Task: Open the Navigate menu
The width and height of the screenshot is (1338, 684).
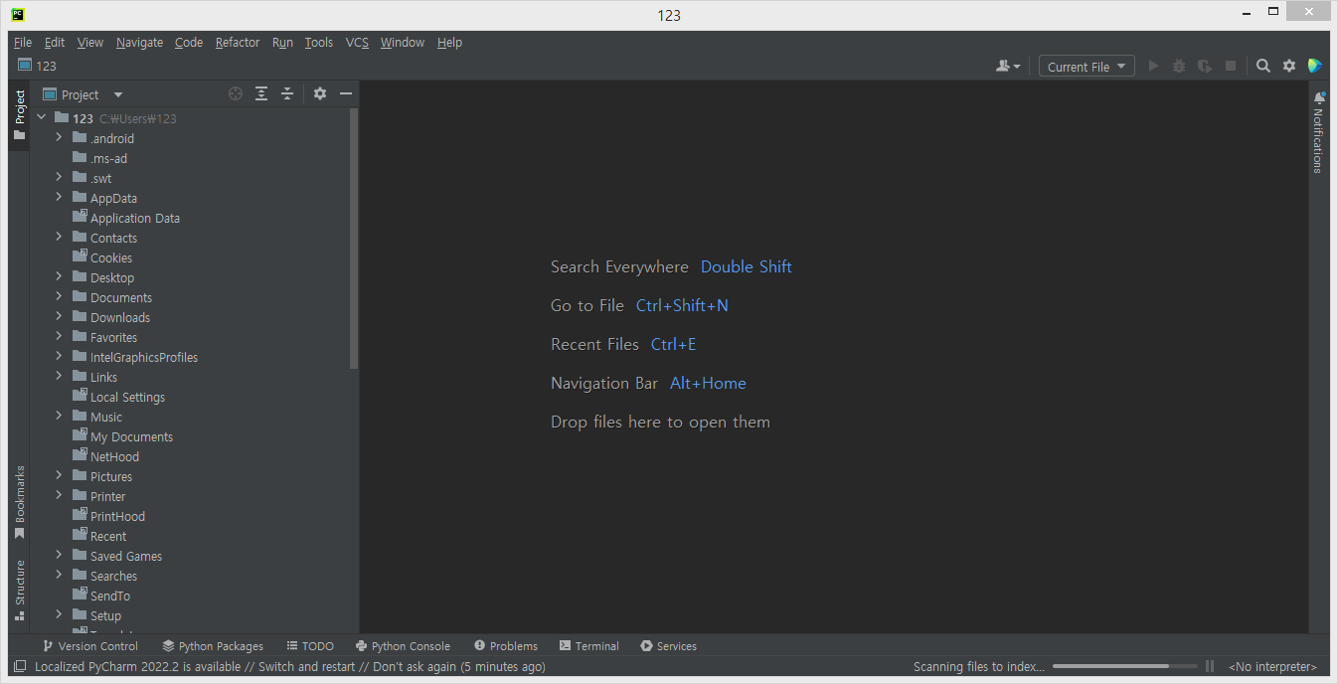Action: 139,42
